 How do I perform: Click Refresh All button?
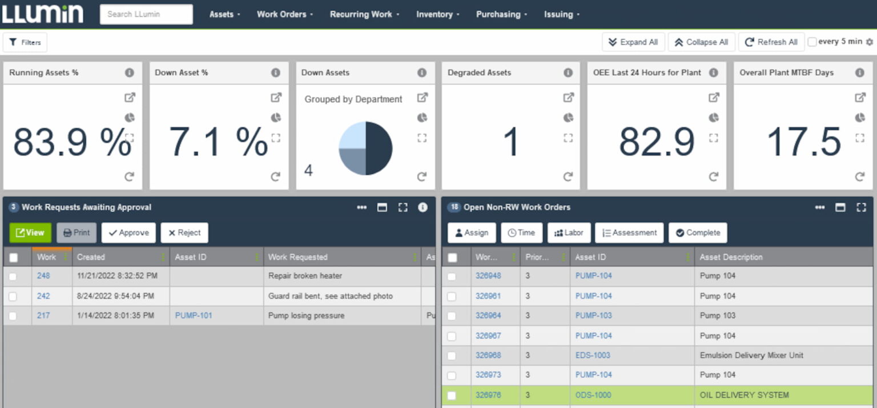coord(771,42)
